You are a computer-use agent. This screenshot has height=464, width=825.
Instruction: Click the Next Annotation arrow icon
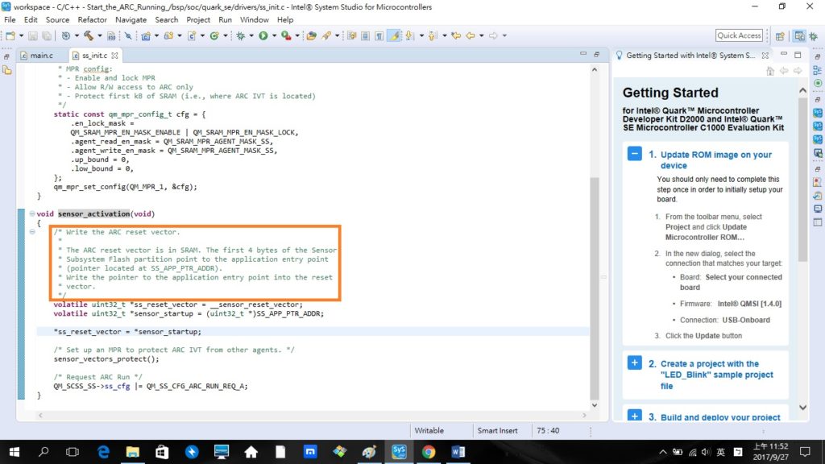coord(408,35)
